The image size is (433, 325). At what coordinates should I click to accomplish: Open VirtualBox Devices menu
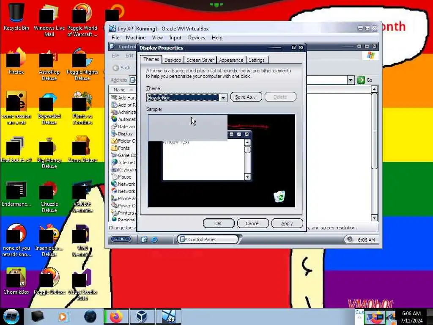pos(196,38)
